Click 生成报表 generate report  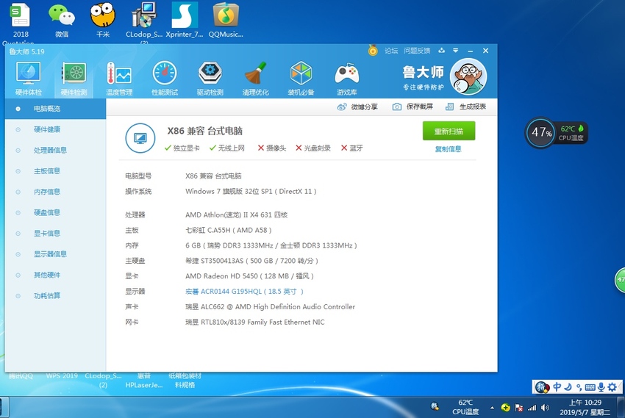click(466, 107)
